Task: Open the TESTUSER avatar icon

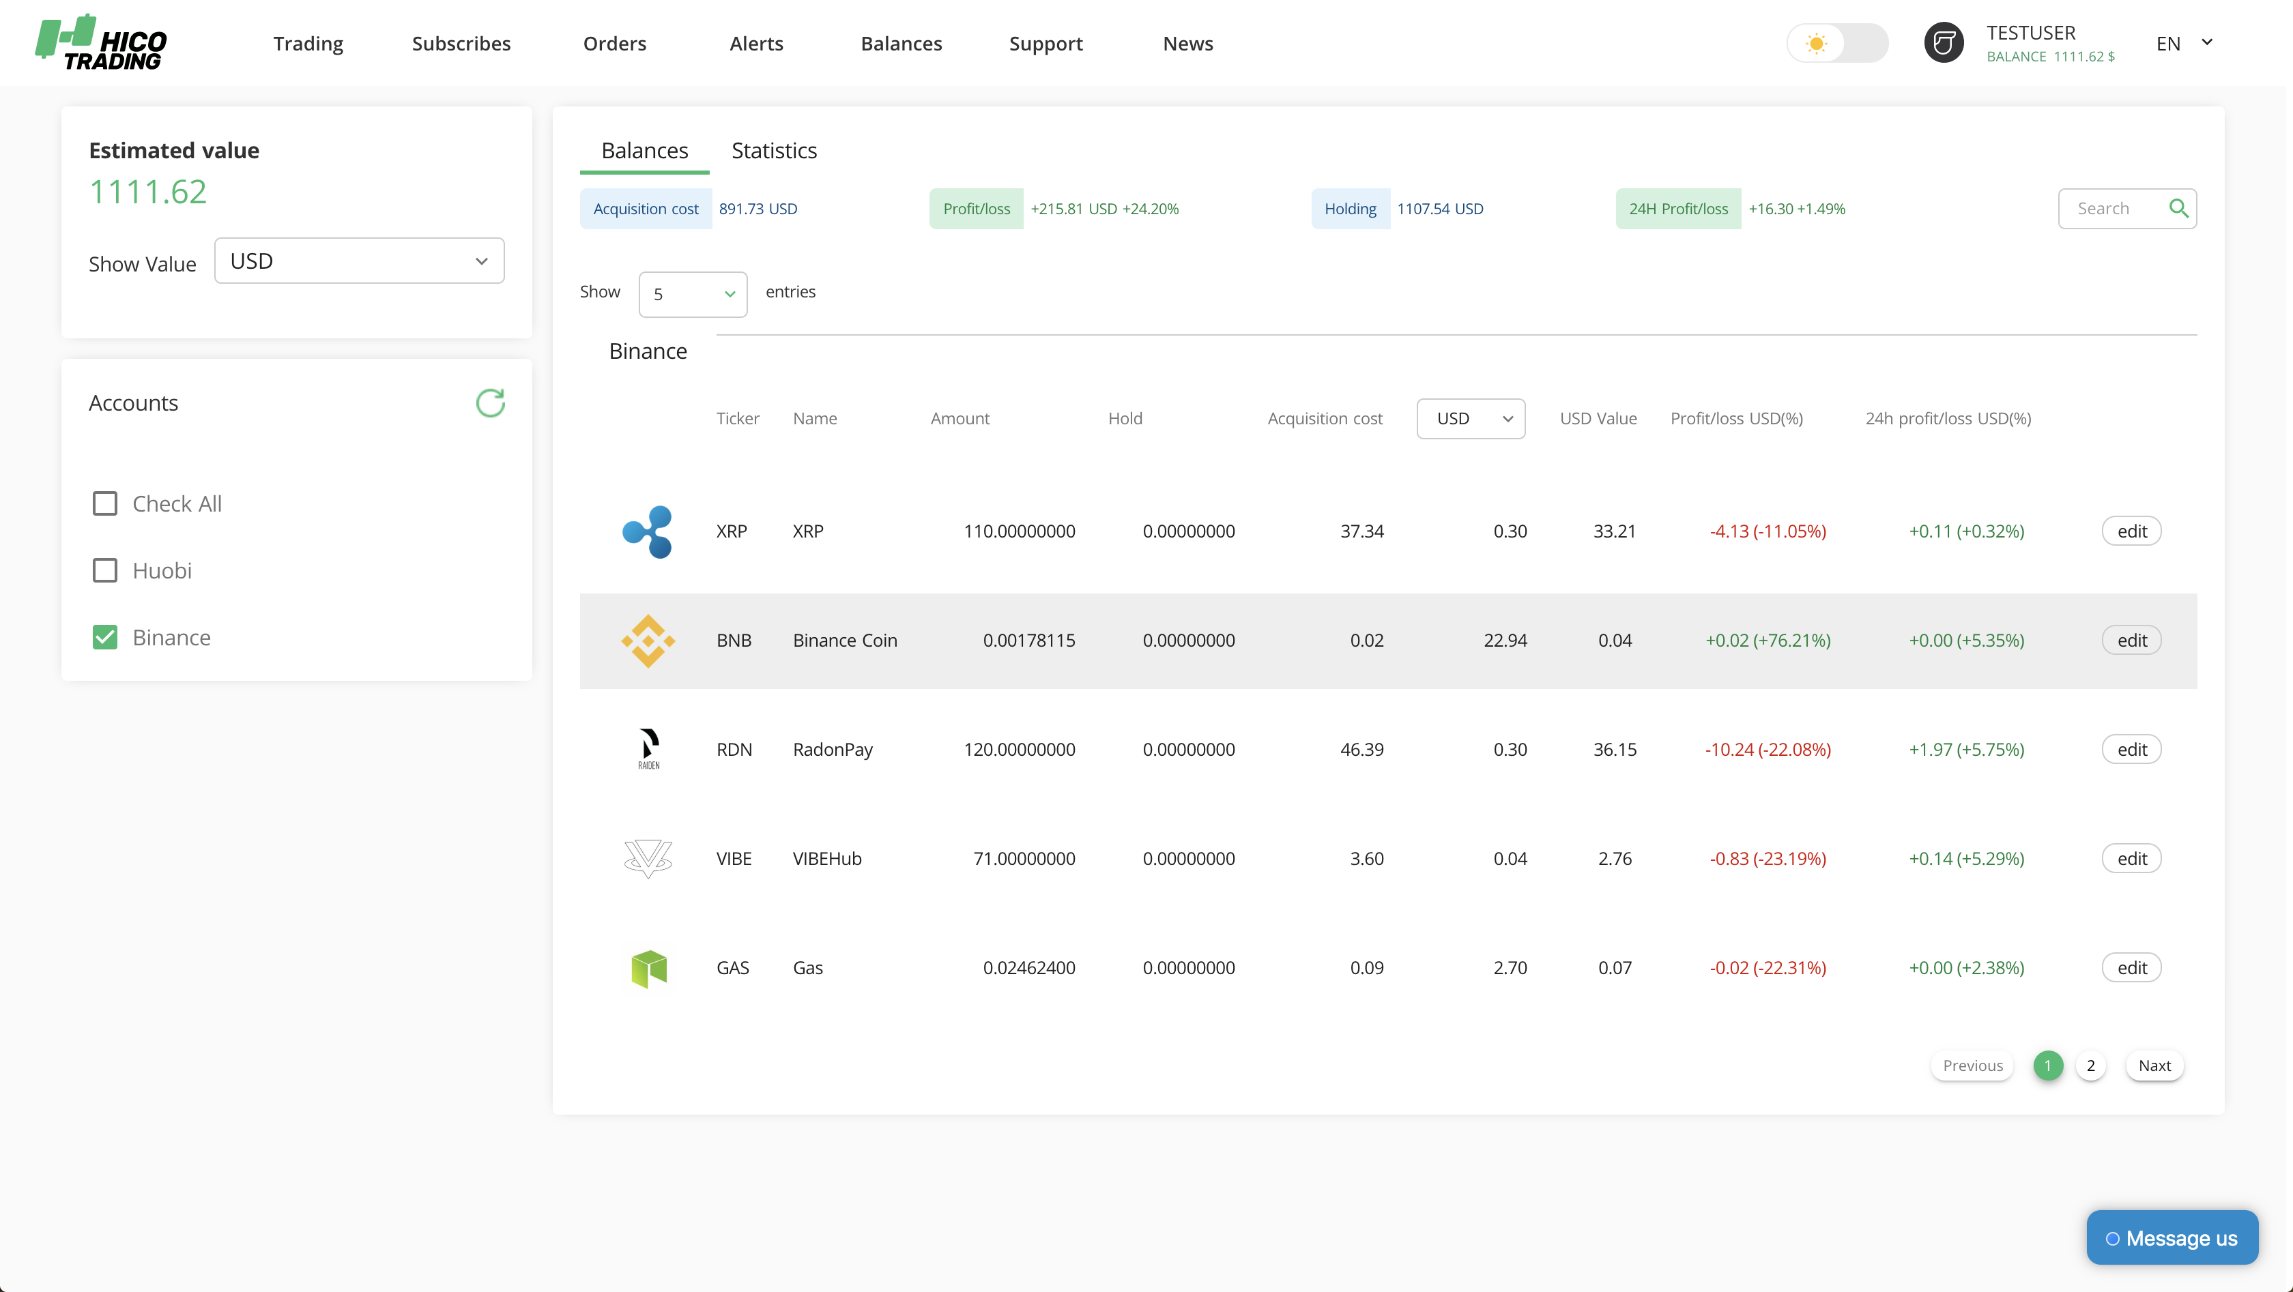Action: (x=1943, y=43)
